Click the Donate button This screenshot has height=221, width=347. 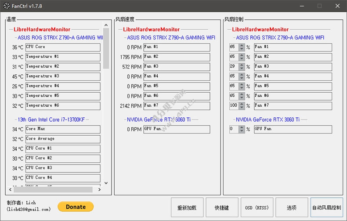[x=76, y=207]
